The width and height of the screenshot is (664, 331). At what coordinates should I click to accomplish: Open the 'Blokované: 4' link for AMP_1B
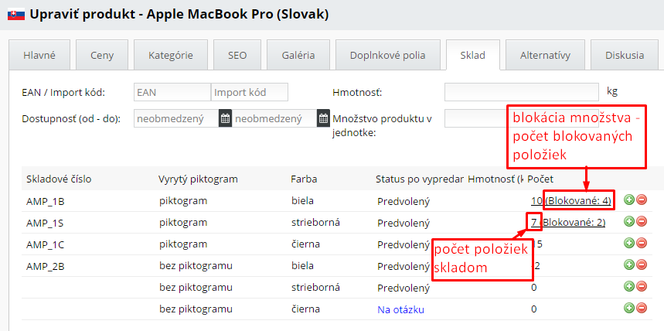coord(579,200)
